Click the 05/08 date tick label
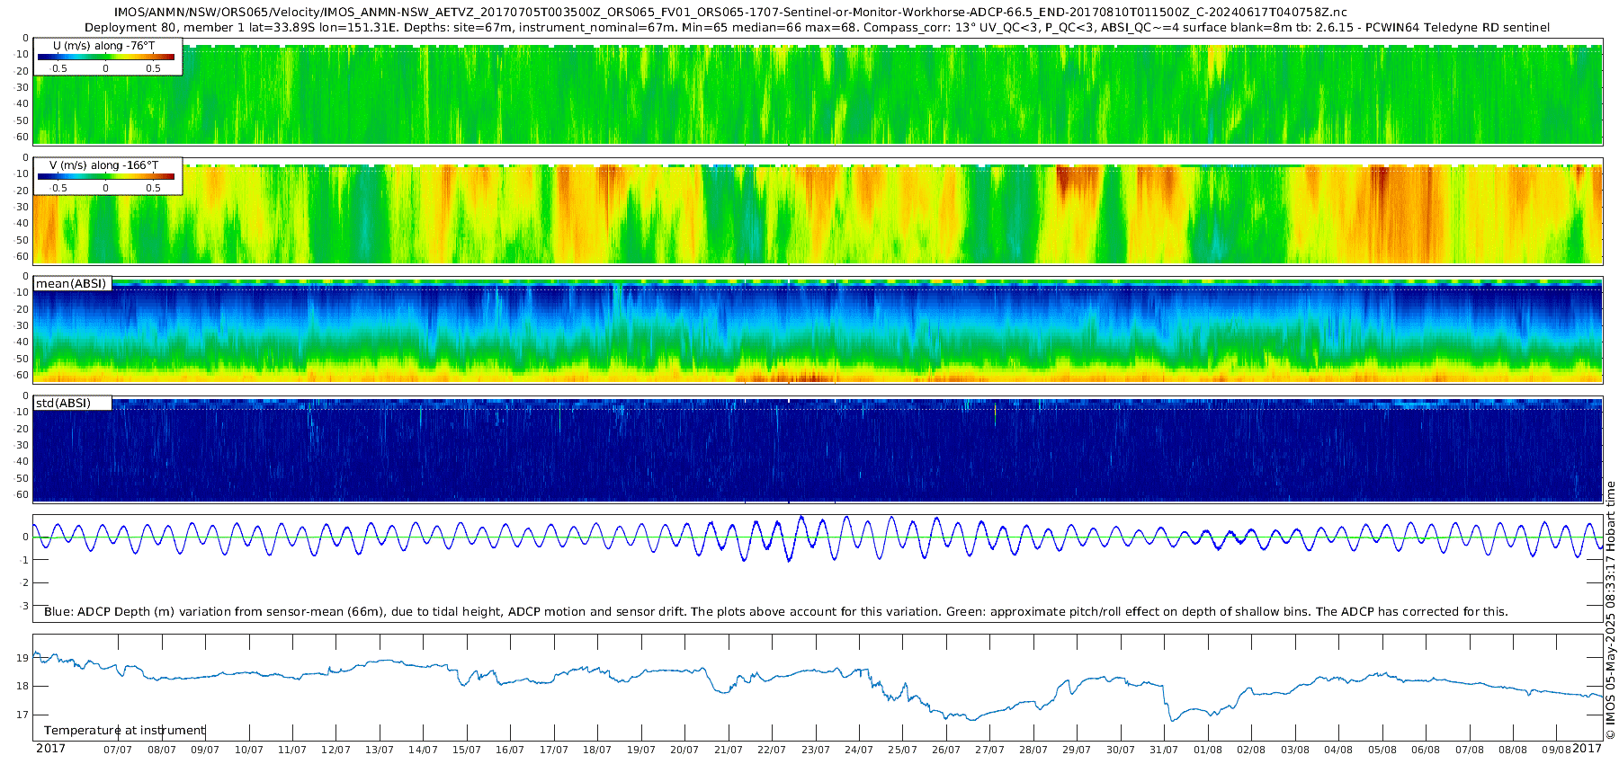1619x764 pixels. pyautogui.click(x=1382, y=750)
